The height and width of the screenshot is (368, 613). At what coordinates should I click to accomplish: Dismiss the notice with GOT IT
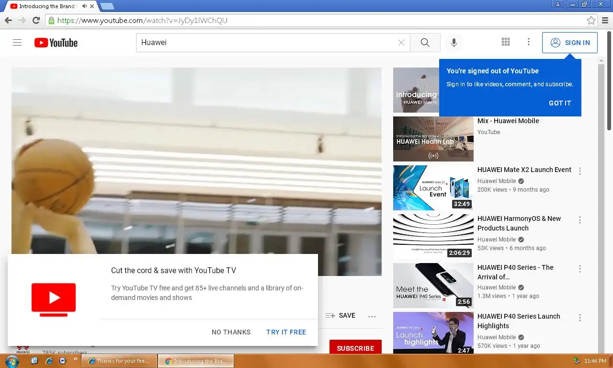tap(560, 103)
